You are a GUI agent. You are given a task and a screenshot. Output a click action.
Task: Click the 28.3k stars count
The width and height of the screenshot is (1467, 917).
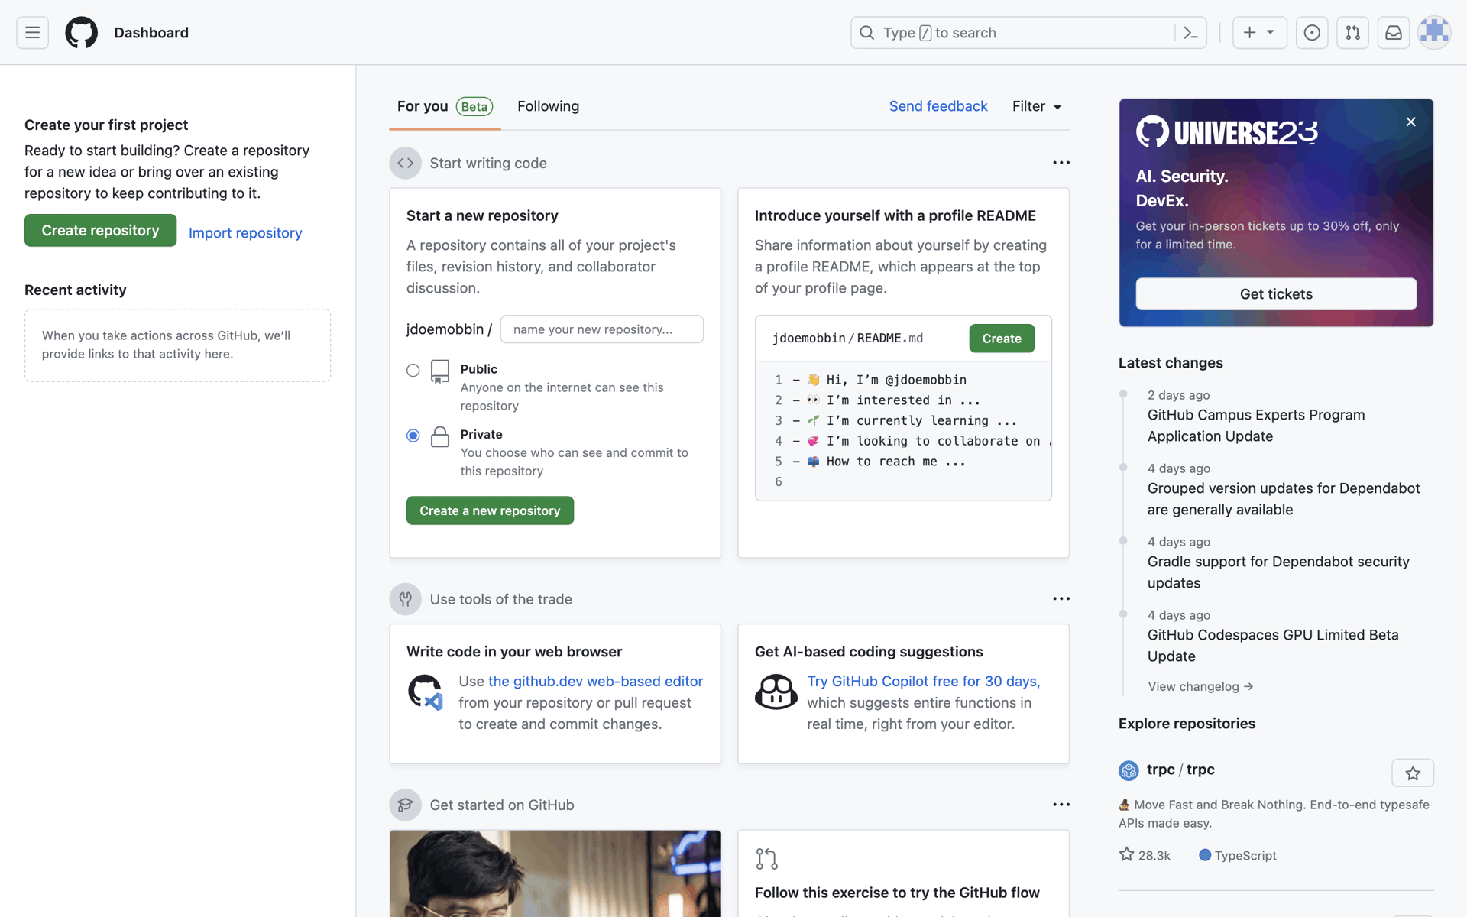point(1145,855)
